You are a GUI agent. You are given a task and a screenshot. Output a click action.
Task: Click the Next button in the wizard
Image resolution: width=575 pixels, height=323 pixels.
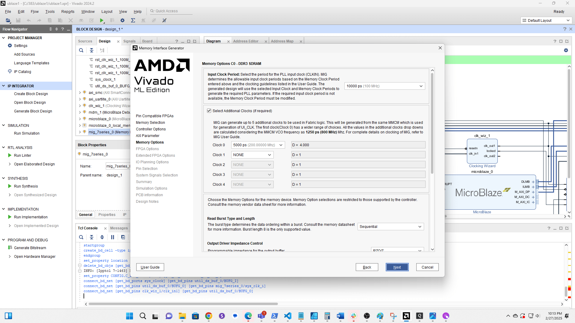coord(397,267)
